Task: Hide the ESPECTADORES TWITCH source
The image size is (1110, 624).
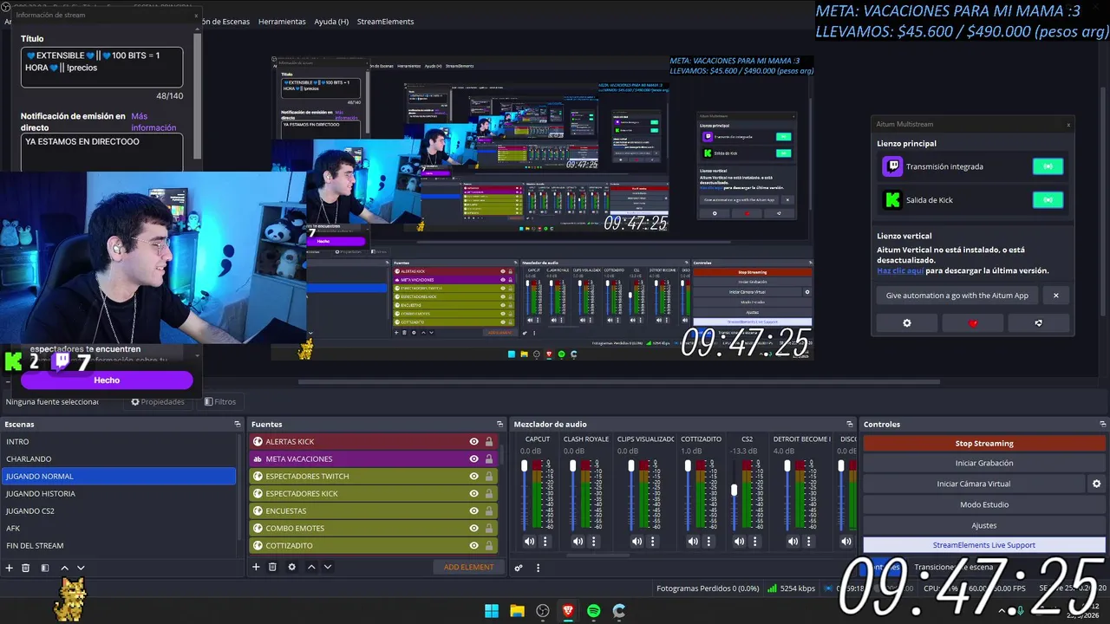Action: coord(473,476)
